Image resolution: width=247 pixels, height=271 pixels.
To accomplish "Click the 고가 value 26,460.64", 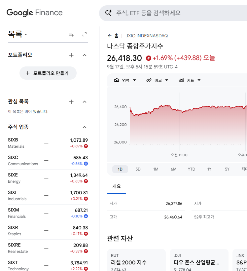I will (x=173, y=217).
